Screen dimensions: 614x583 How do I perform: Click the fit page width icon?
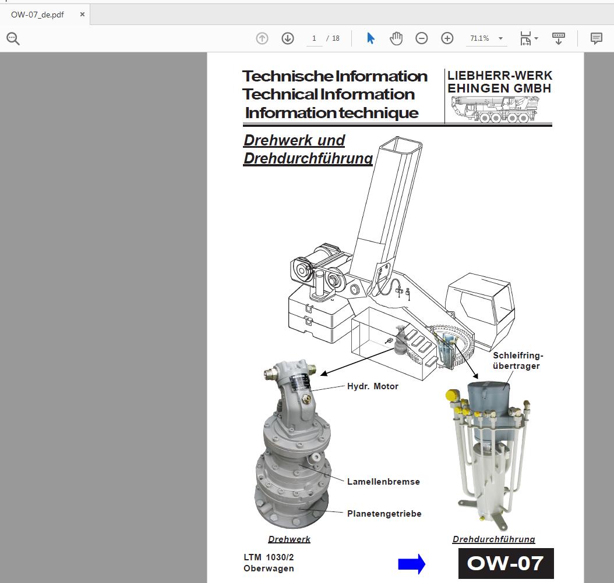(525, 38)
